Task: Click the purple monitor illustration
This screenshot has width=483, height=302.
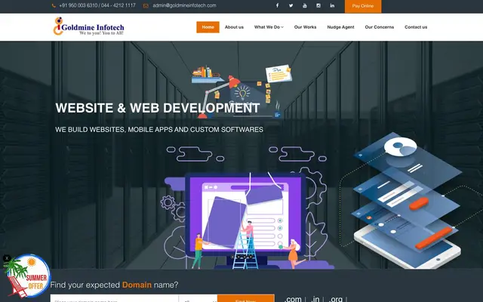Action: click(245, 221)
